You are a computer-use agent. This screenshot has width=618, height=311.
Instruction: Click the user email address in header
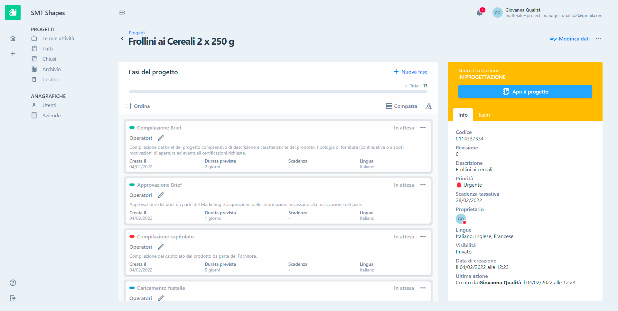click(554, 15)
